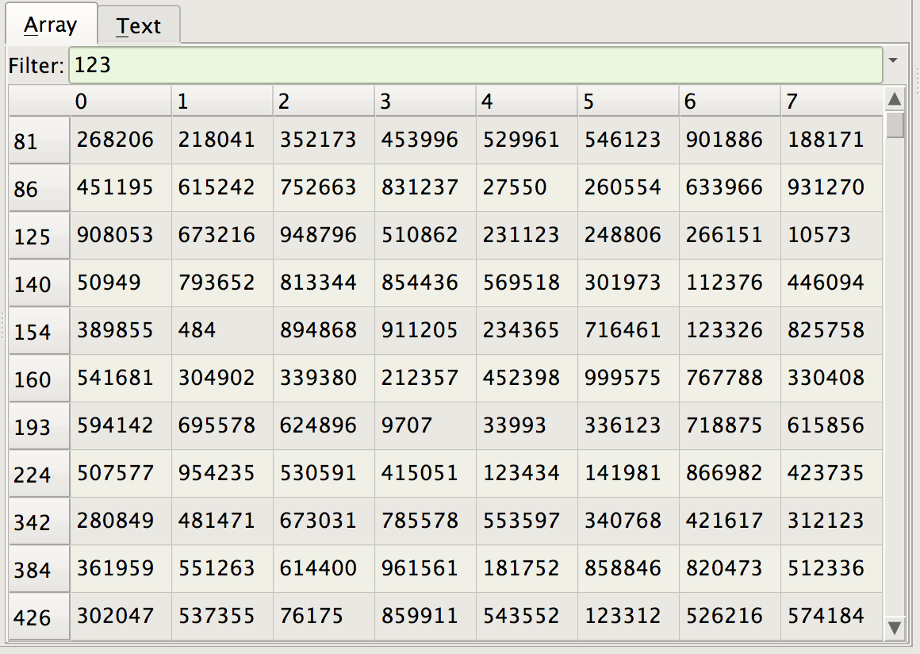Select cell 673031 in row 342
Viewport: 920px width, 654px height.
click(324, 520)
